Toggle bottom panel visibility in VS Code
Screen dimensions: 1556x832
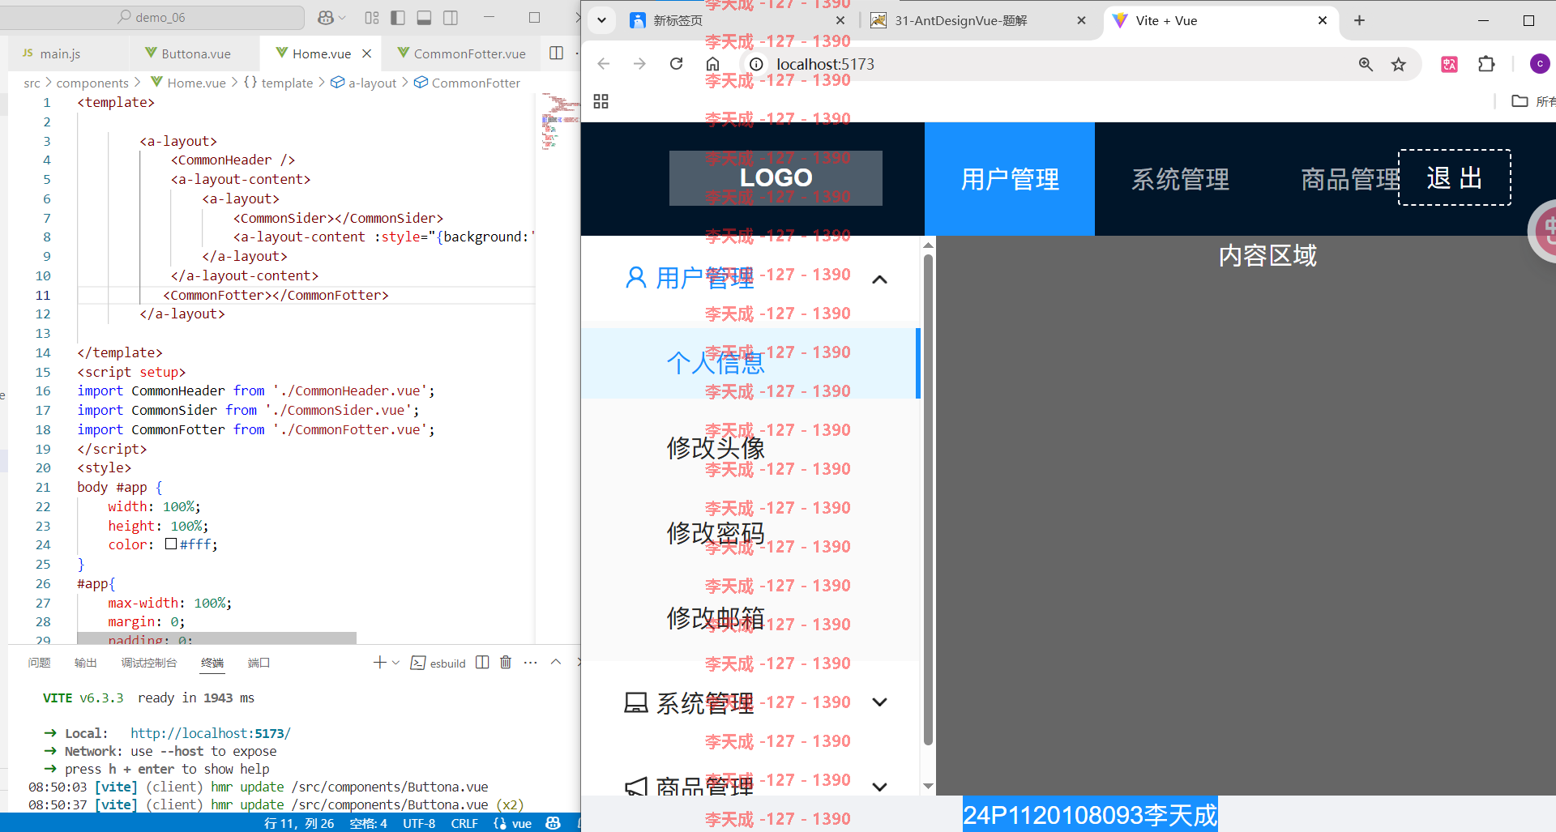[x=424, y=17]
